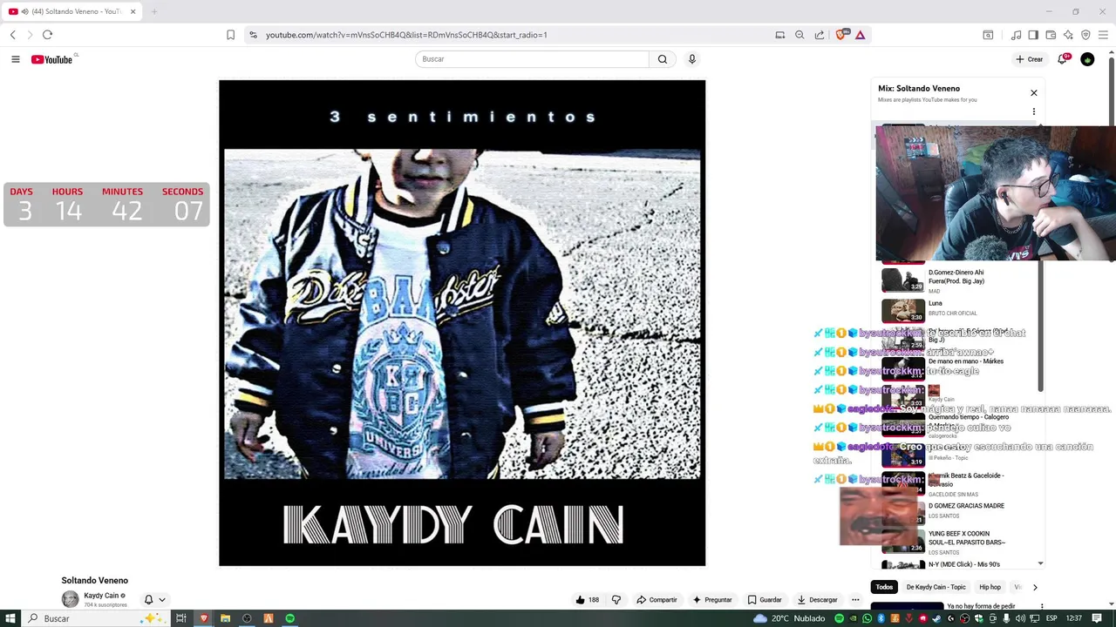The width and height of the screenshot is (1116, 627).
Task: Click the mix playlist scrollbar thumb
Action: click(1041, 327)
